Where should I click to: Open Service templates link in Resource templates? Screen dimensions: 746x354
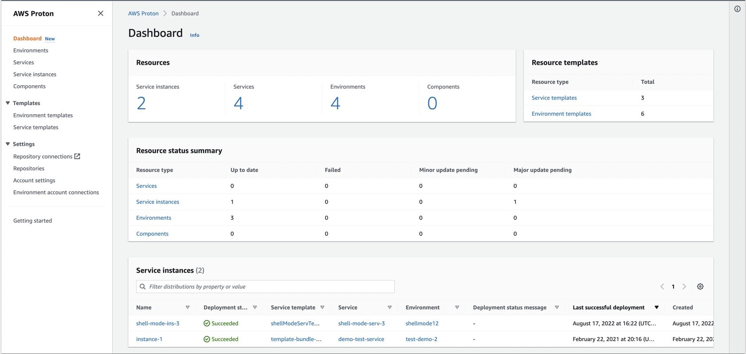[554, 98]
